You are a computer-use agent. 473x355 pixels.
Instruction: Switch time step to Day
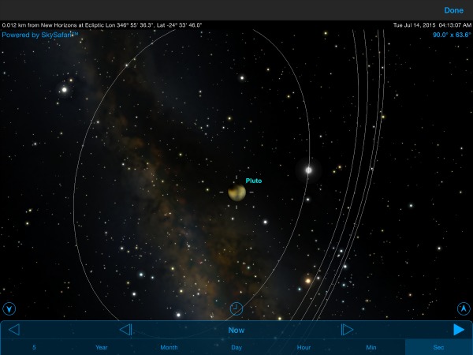click(236, 347)
